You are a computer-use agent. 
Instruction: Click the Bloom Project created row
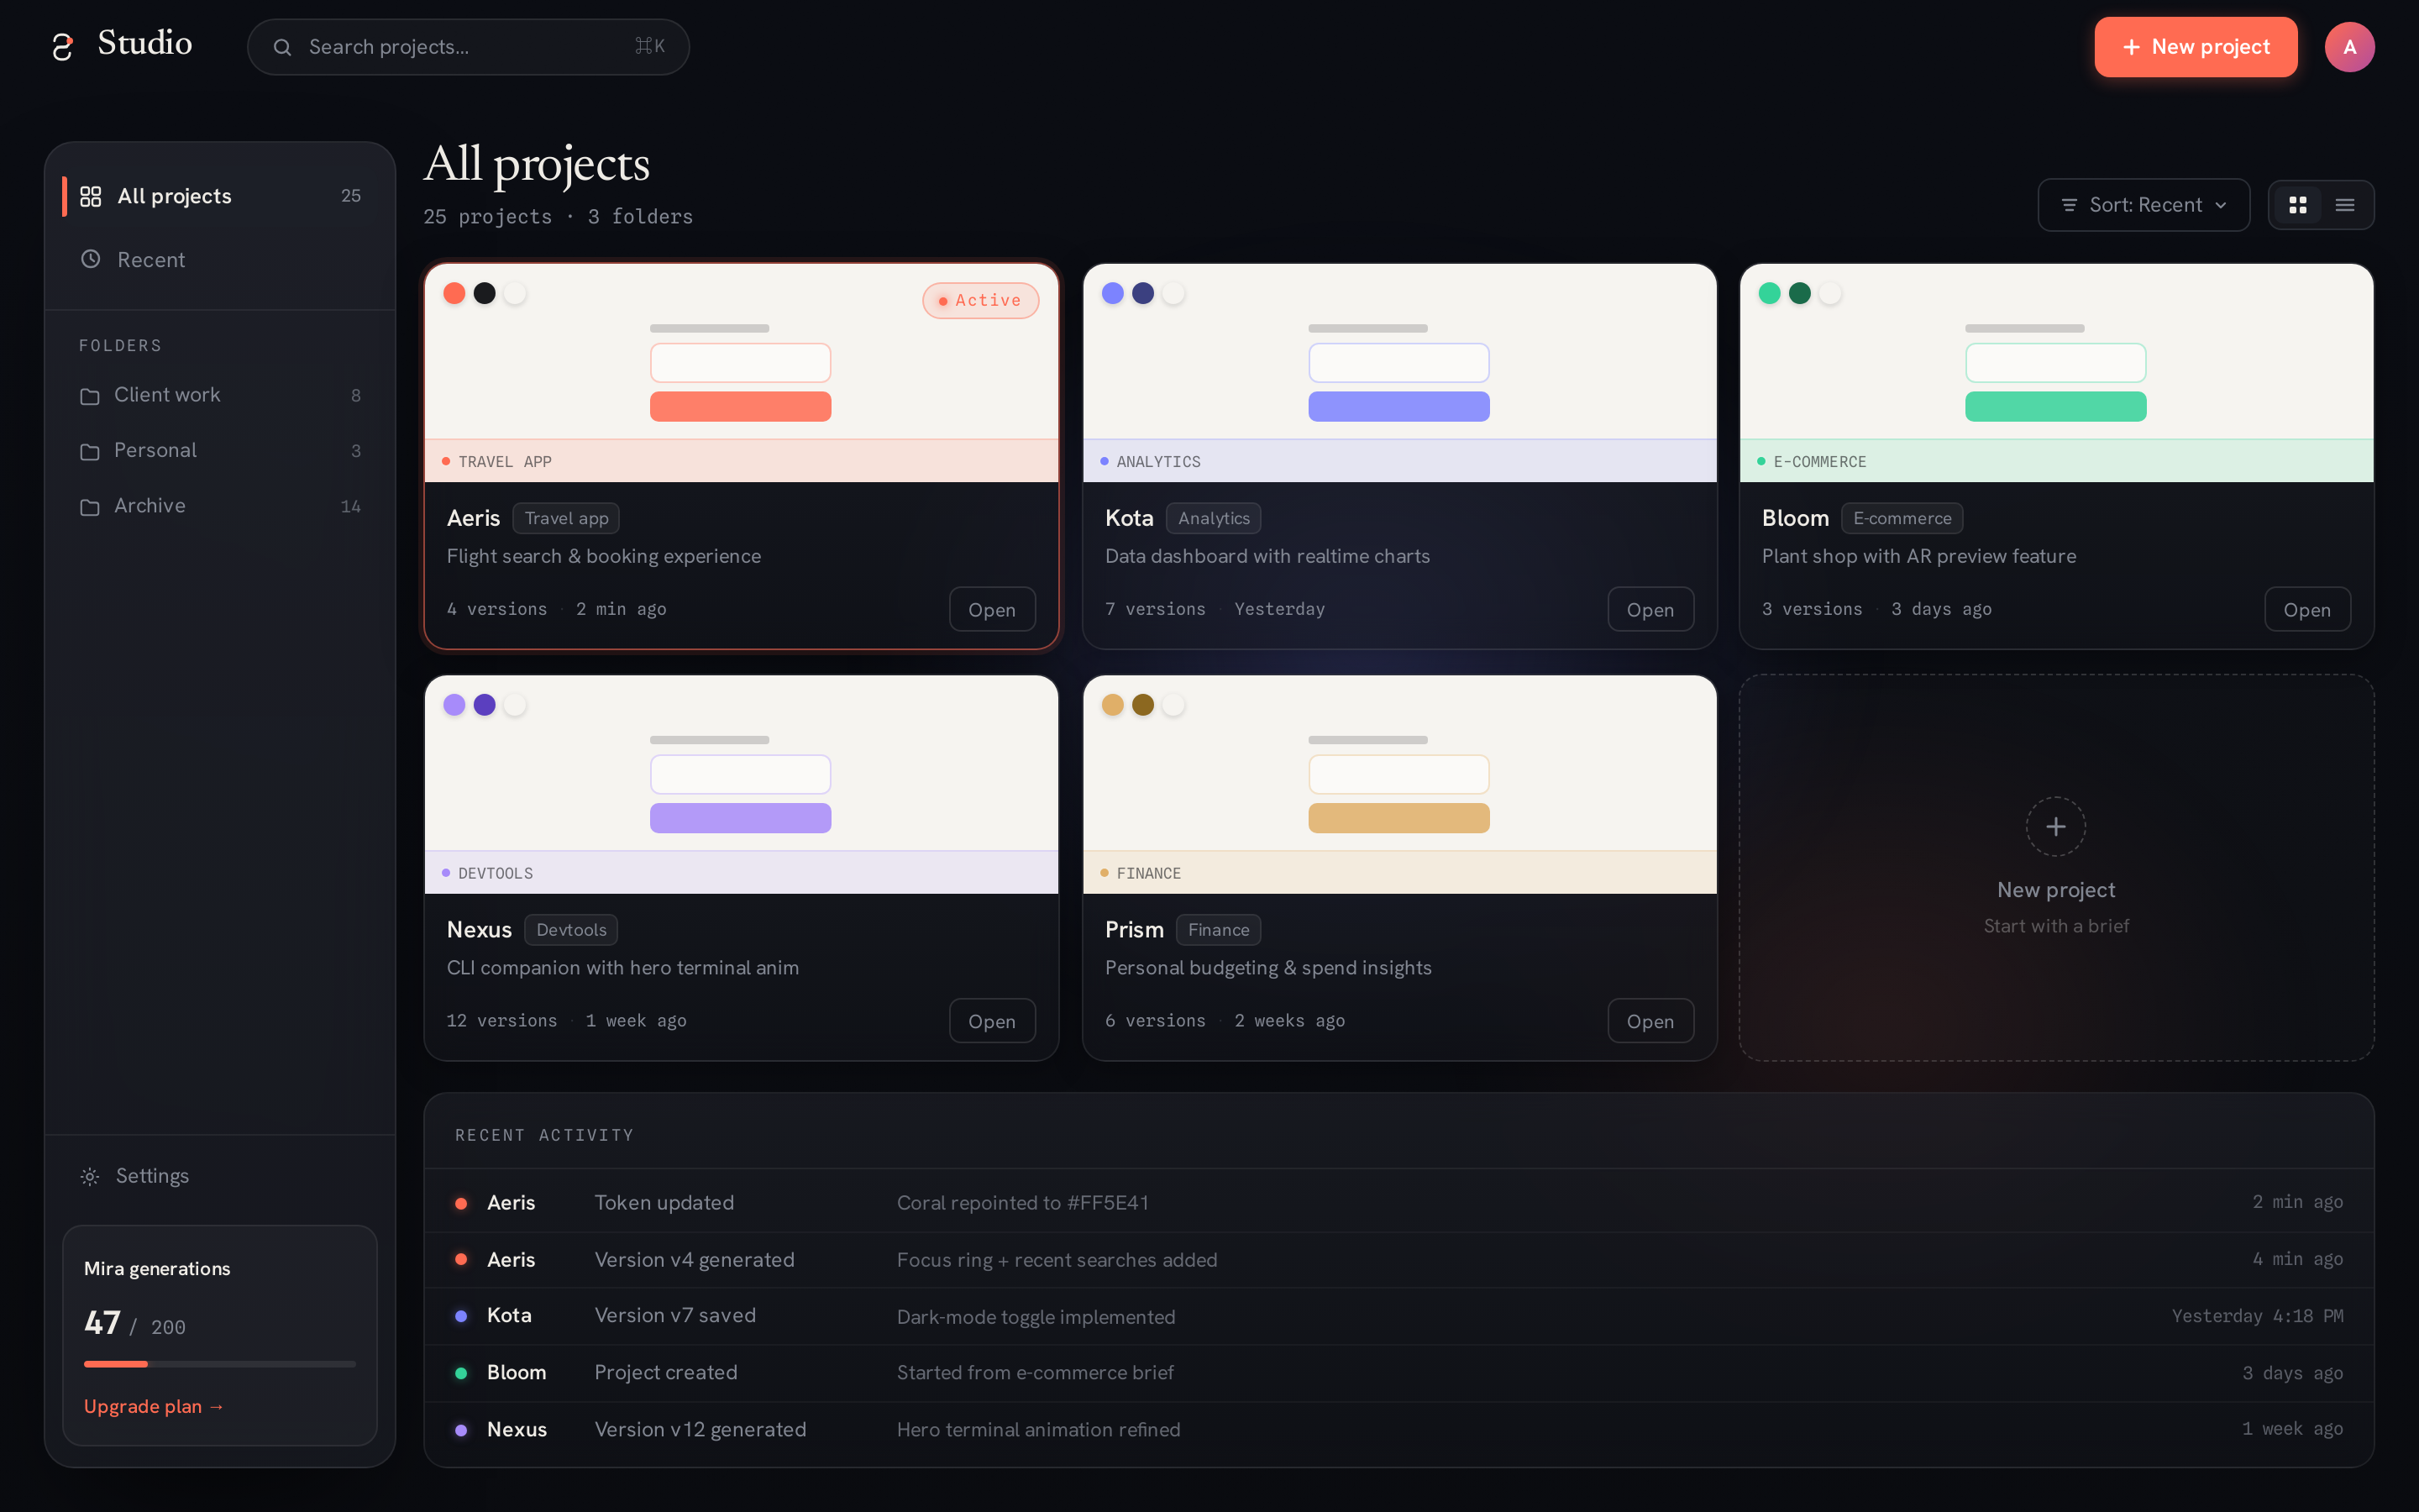coord(1398,1373)
